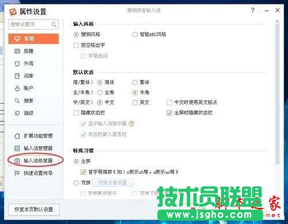
Task: Enable the 按空格出字 checkbox
Action: point(76,46)
